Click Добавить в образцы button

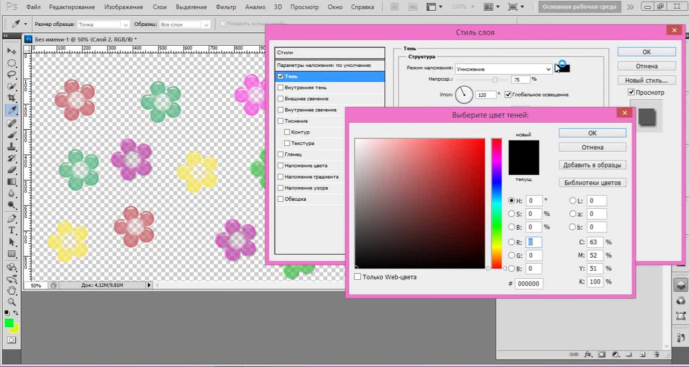pos(592,165)
